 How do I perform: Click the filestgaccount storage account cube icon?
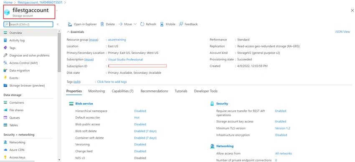[x=7, y=12]
